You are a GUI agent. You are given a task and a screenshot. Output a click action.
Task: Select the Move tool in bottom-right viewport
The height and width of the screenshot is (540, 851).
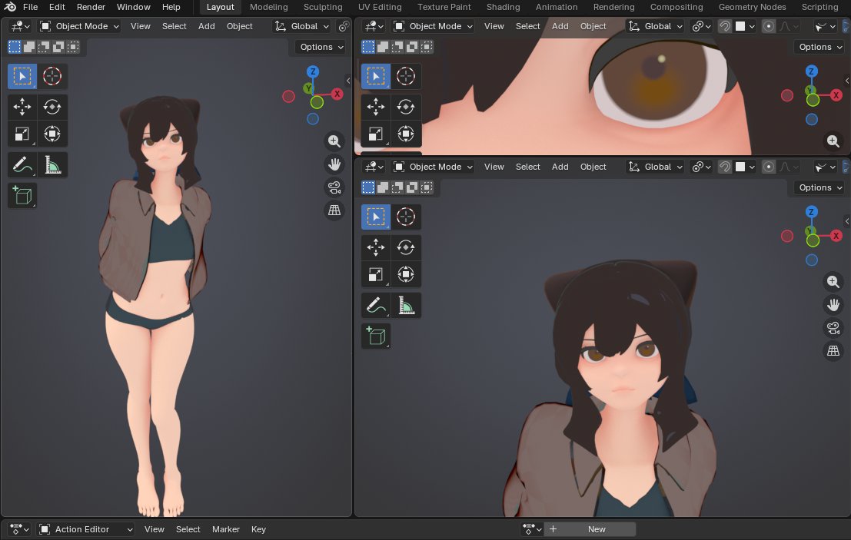376,248
